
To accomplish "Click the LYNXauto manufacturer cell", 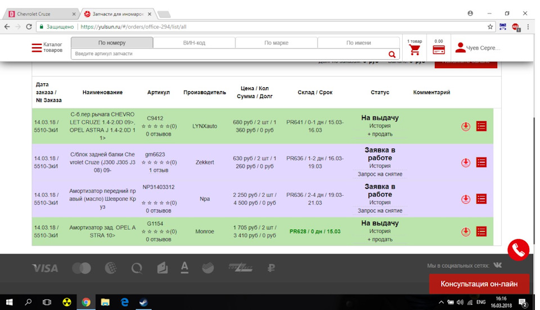I will [205, 126].
